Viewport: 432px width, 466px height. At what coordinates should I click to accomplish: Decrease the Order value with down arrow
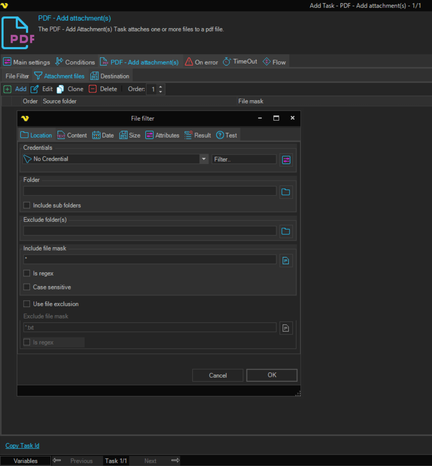[x=160, y=92]
